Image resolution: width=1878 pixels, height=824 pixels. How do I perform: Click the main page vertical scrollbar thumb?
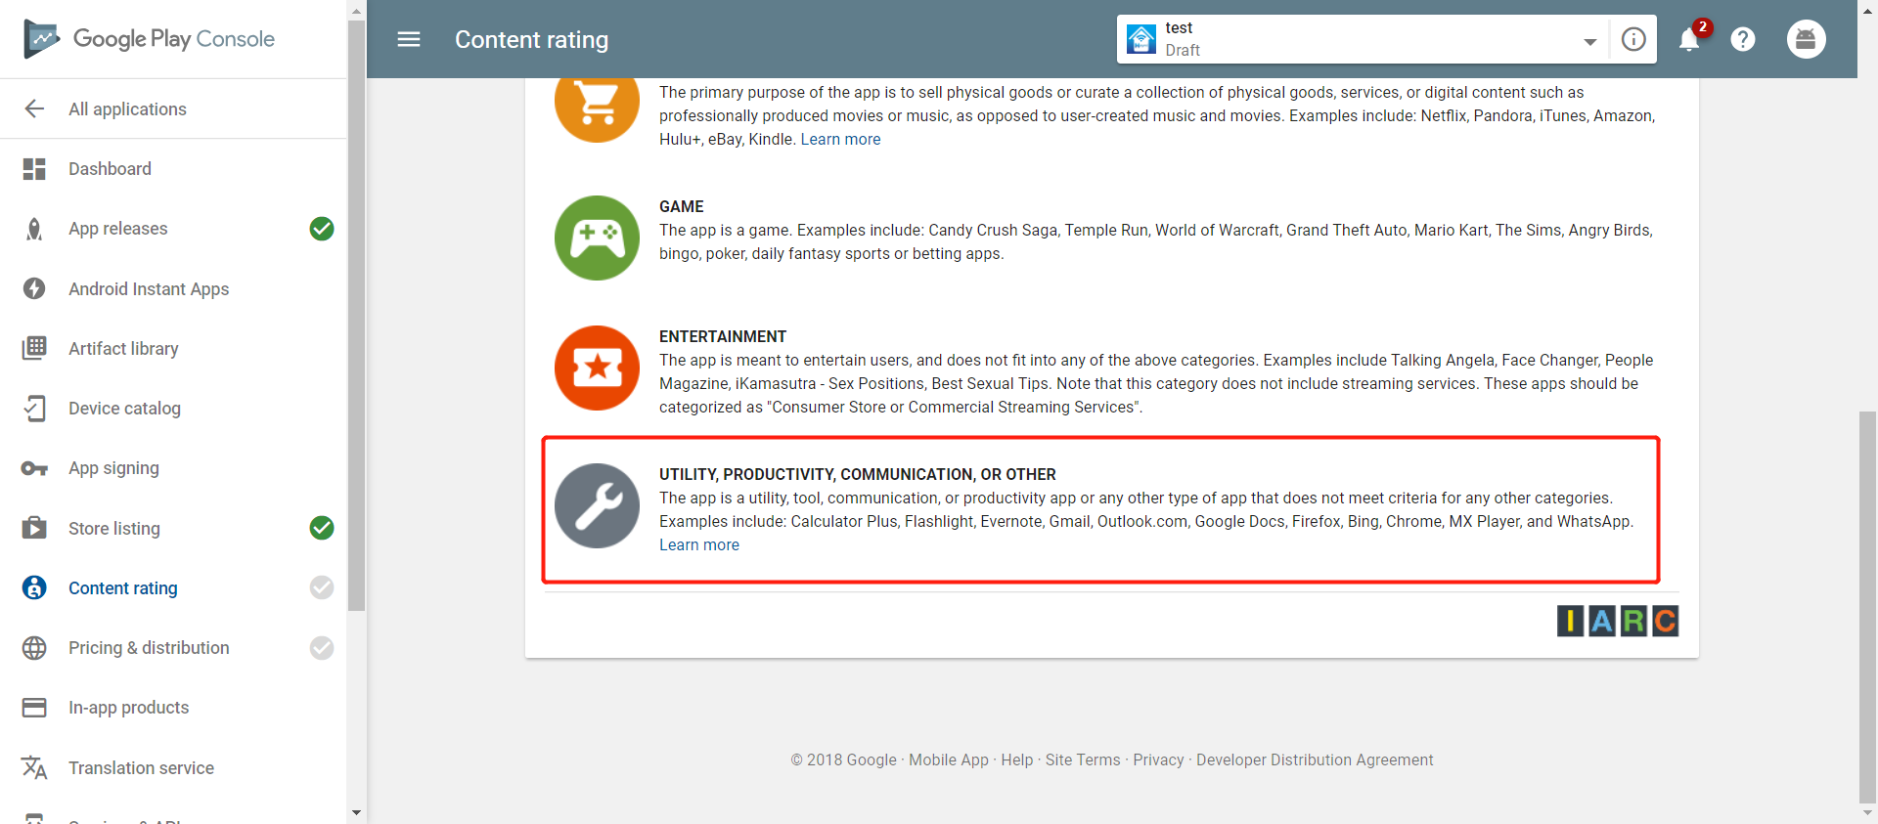click(x=1867, y=606)
